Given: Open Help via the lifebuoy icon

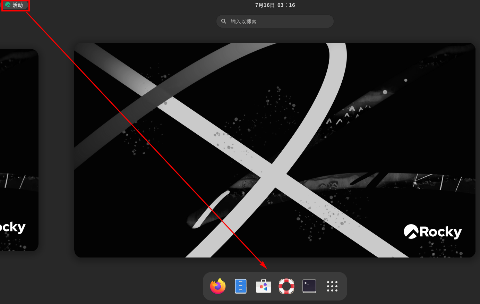Looking at the screenshot, I should tap(286, 286).
